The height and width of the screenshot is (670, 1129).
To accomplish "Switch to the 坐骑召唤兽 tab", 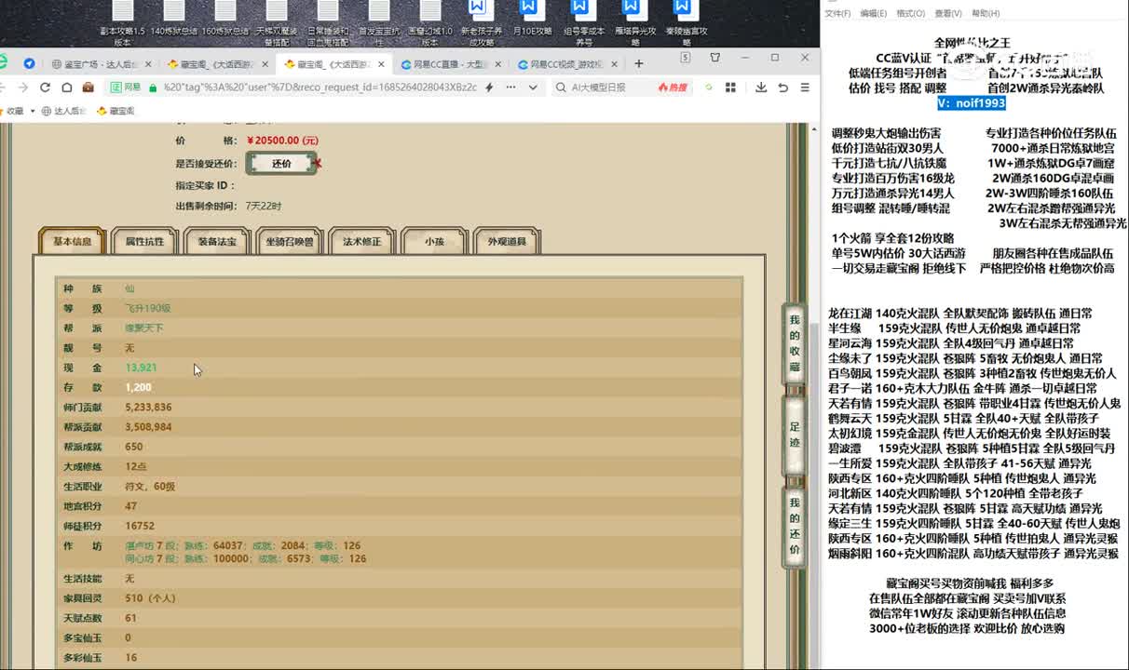I will (290, 242).
